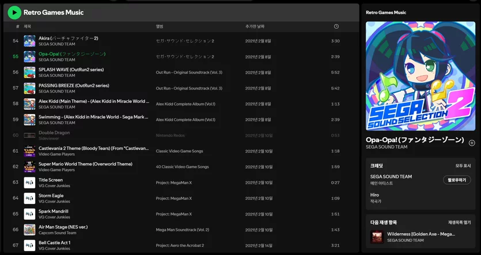This screenshot has height=255, width=481.
Task: Open album Out Run - Original Soundtrack for SPLASH WAVE
Action: click(189, 72)
